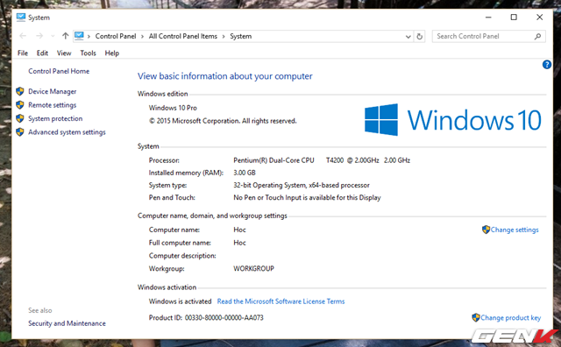Viewport: 561px width, 347px height.
Task: Close the System window
Action: [540, 18]
